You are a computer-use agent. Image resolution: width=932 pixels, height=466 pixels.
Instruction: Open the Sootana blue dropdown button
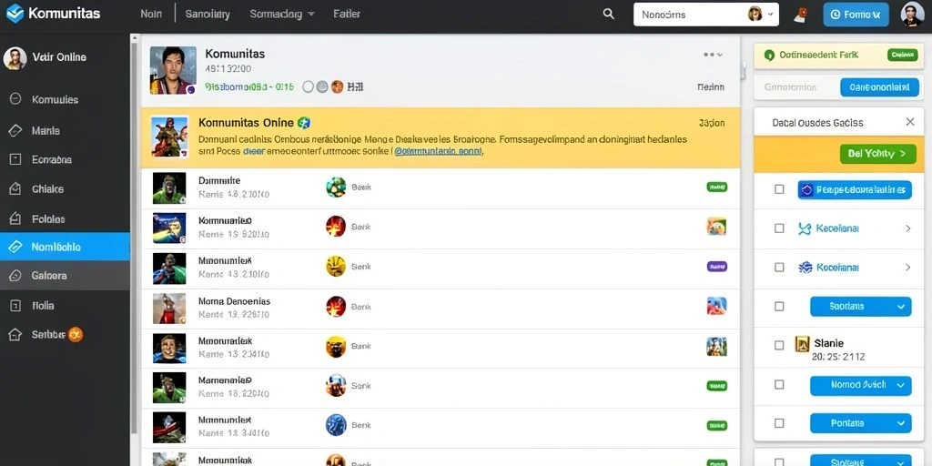[861, 306]
